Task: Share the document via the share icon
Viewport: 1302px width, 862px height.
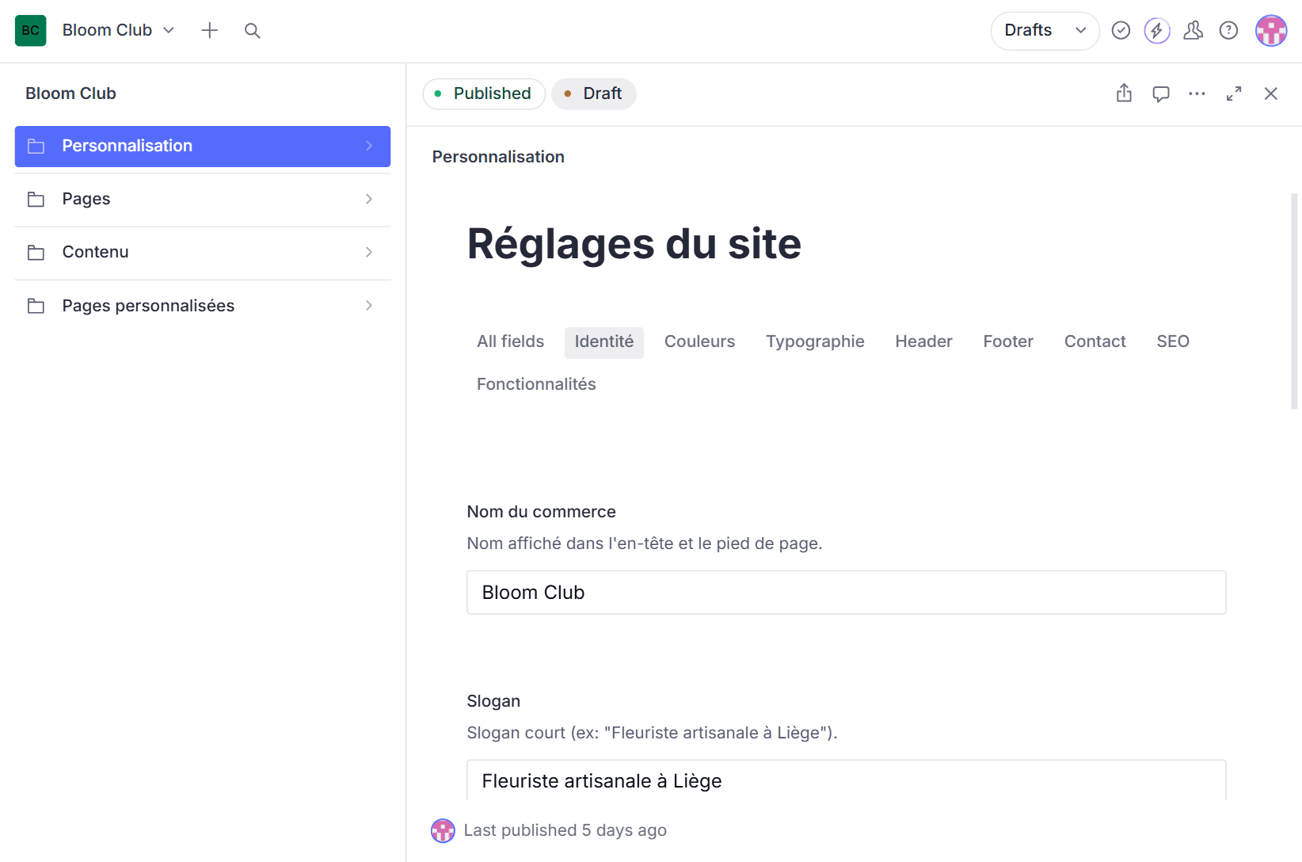Action: point(1123,93)
